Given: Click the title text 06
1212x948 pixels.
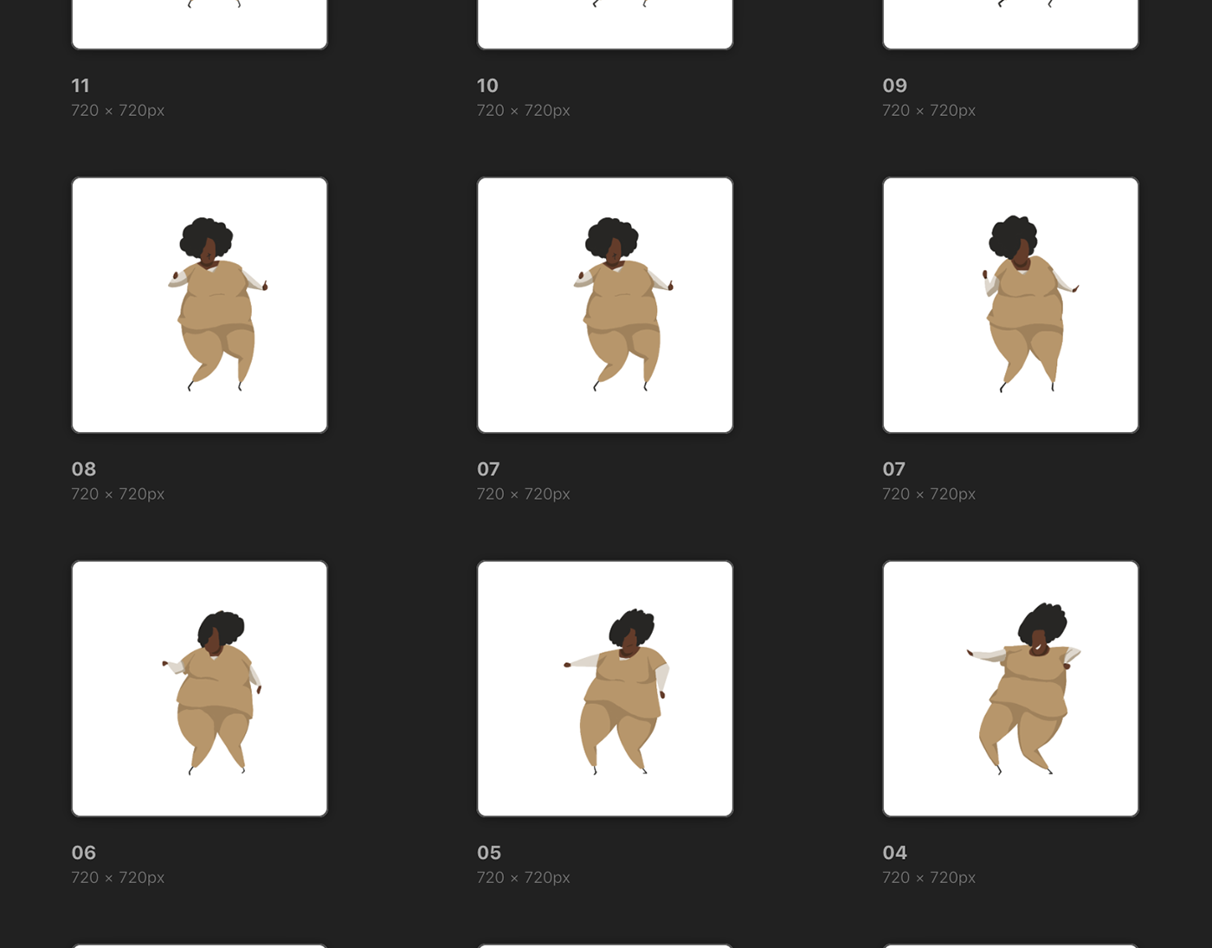Looking at the screenshot, I should pos(84,853).
